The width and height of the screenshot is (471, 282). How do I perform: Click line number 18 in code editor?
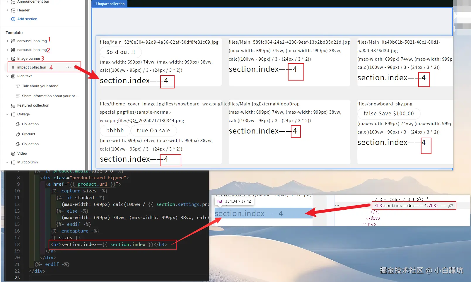(x=17, y=245)
